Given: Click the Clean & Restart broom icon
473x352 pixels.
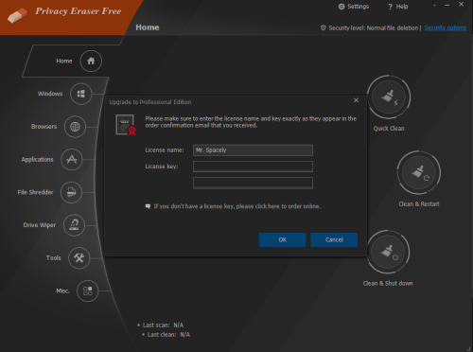Looking at the screenshot, I should 419,172.
